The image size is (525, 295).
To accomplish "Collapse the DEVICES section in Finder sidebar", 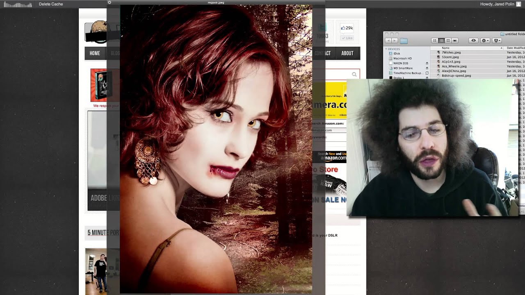I will [386, 49].
